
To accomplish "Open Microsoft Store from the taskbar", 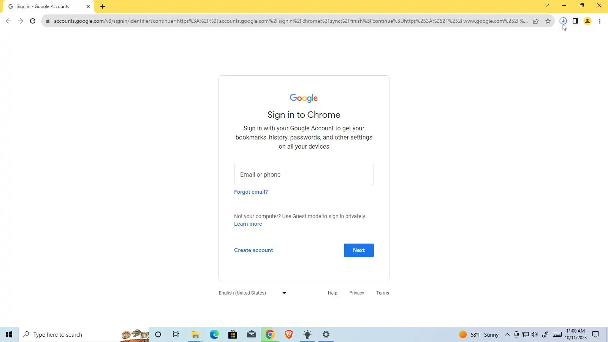I will tap(233, 334).
